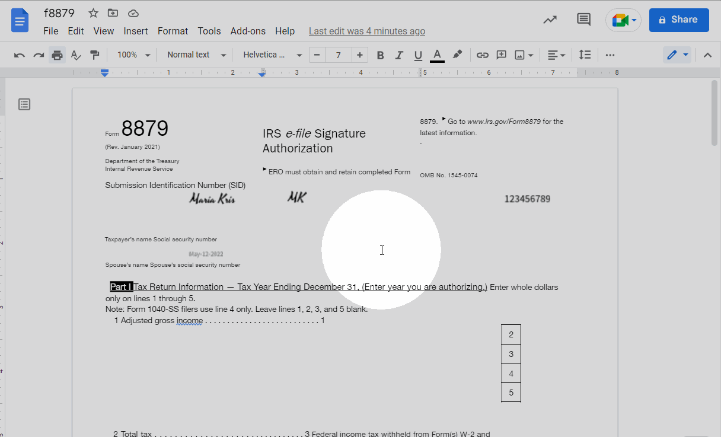Open the 'Last edit was 4 minutes ago' link
This screenshot has height=437, width=721.
point(366,31)
